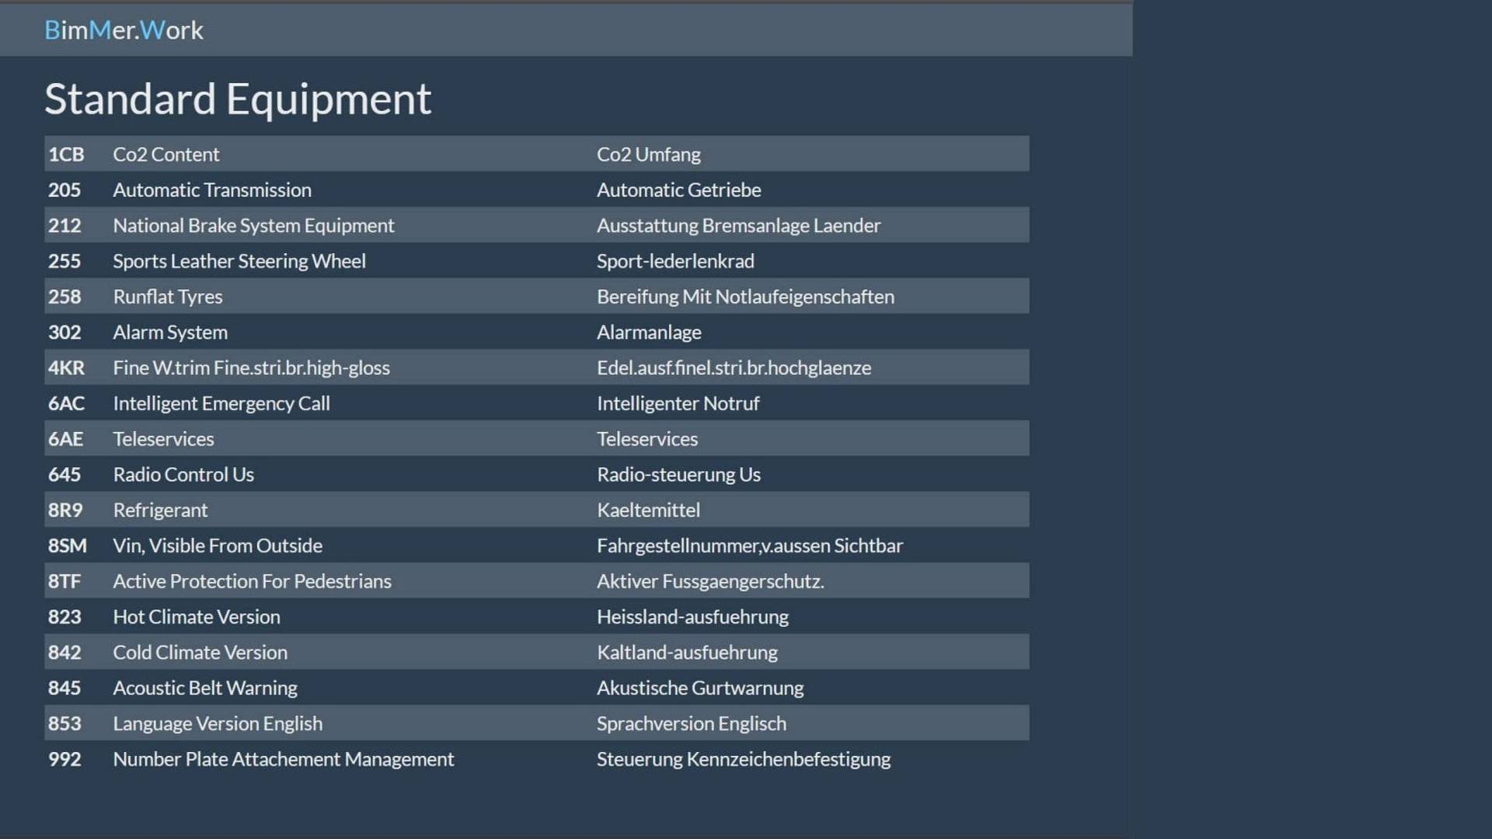The image size is (1492, 839).
Task: Click the 6AE Teleservices English label
Action: tap(163, 440)
